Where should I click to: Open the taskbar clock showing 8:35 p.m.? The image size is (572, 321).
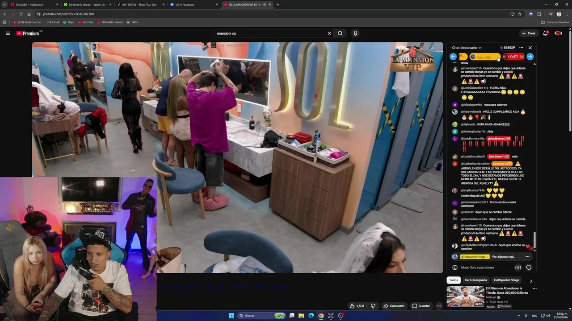(x=561, y=316)
